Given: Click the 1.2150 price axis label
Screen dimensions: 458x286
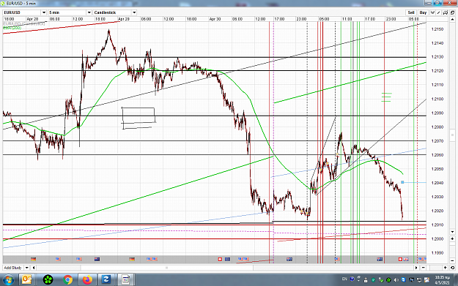Looking at the screenshot, I should (x=437, y=29).
